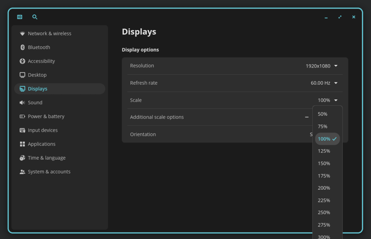Toggle the sidebar panel icon

[20, 17]
